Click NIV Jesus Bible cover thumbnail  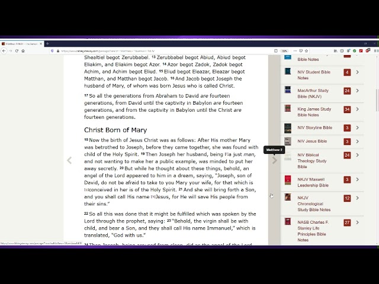coord(288,141)
